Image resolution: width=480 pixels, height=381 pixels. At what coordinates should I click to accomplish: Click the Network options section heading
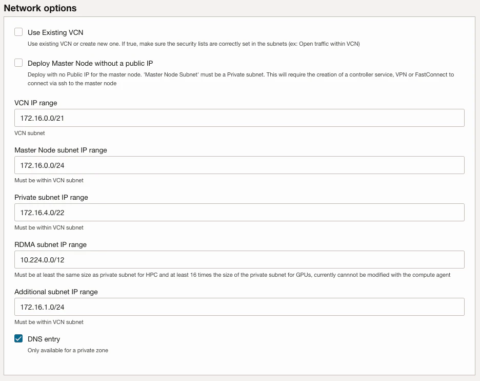[40, 8]
